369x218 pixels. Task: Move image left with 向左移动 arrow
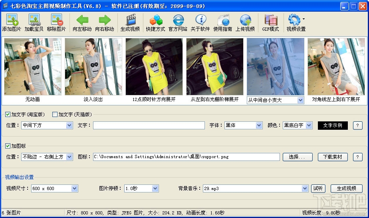pos(82,23)
